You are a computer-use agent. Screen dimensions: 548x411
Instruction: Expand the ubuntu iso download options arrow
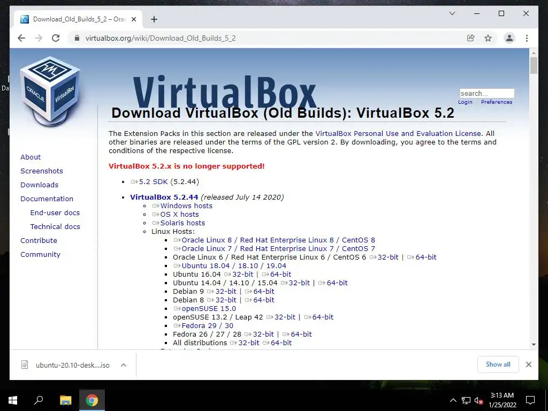pos(124,365)
